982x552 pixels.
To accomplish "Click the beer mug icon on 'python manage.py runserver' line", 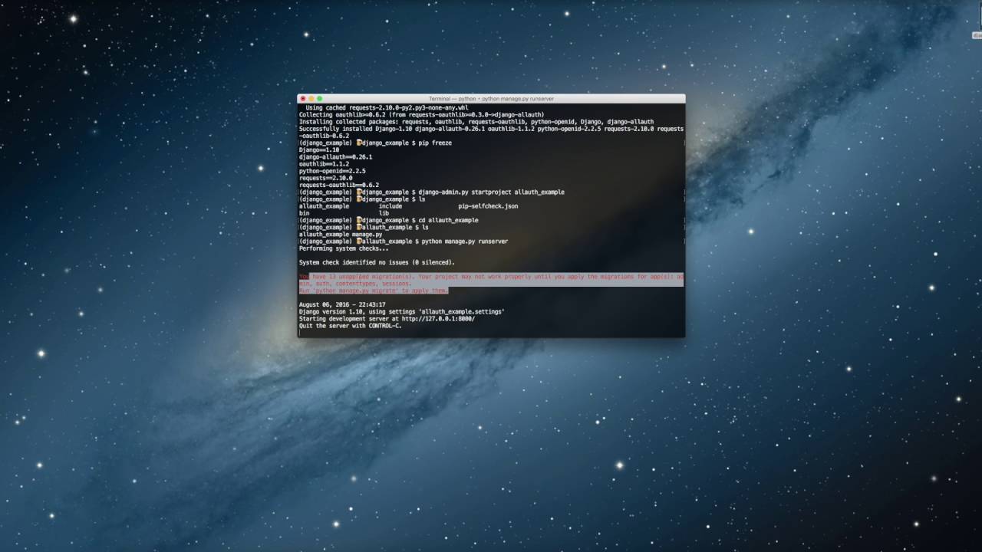I will click(359, 241).
